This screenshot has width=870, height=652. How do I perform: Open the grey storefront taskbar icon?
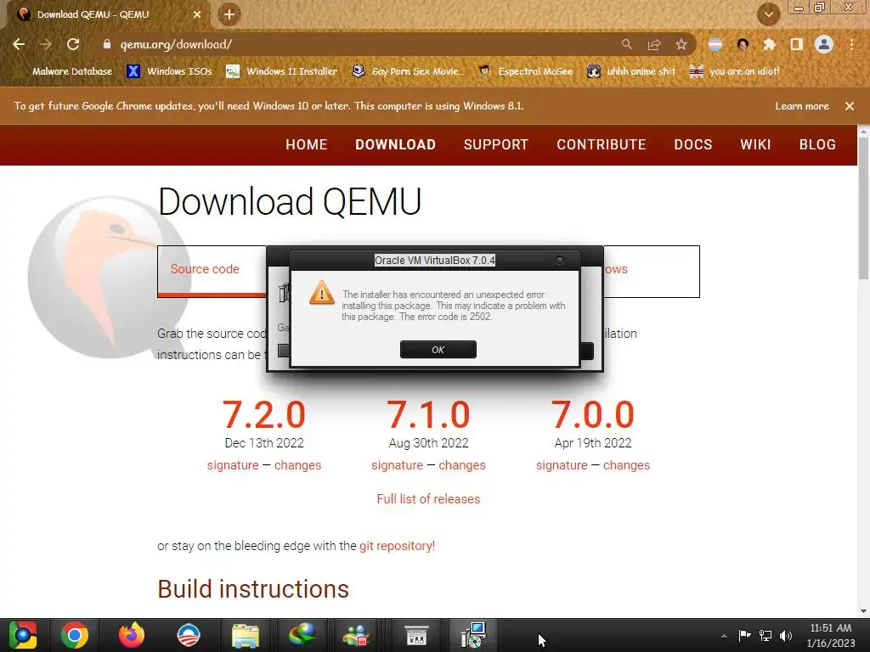click(x=416, y=635)
